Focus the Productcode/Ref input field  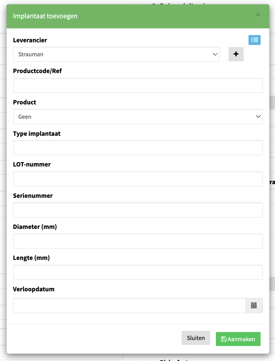click(x=138, y=86)
